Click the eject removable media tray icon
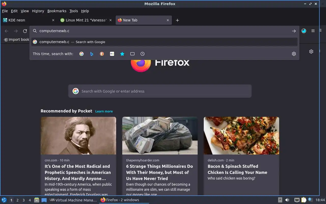 [280, 200]
